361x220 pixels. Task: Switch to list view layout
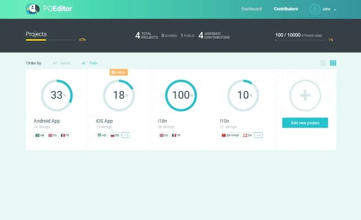[x=323, y=63]
